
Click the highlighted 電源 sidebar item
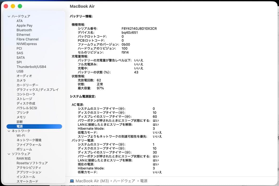coord(34,126)
